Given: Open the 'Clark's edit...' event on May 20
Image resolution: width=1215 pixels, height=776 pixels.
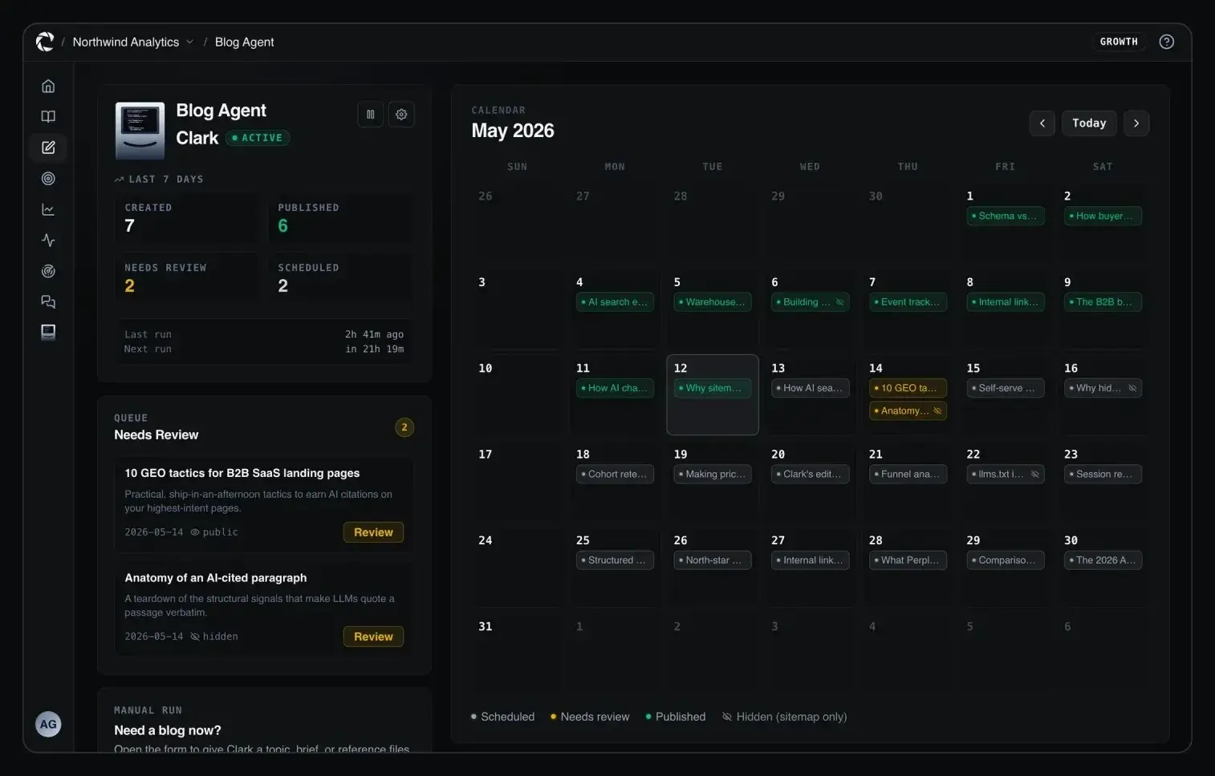Looking at the screenshot, I should point(810,474).
